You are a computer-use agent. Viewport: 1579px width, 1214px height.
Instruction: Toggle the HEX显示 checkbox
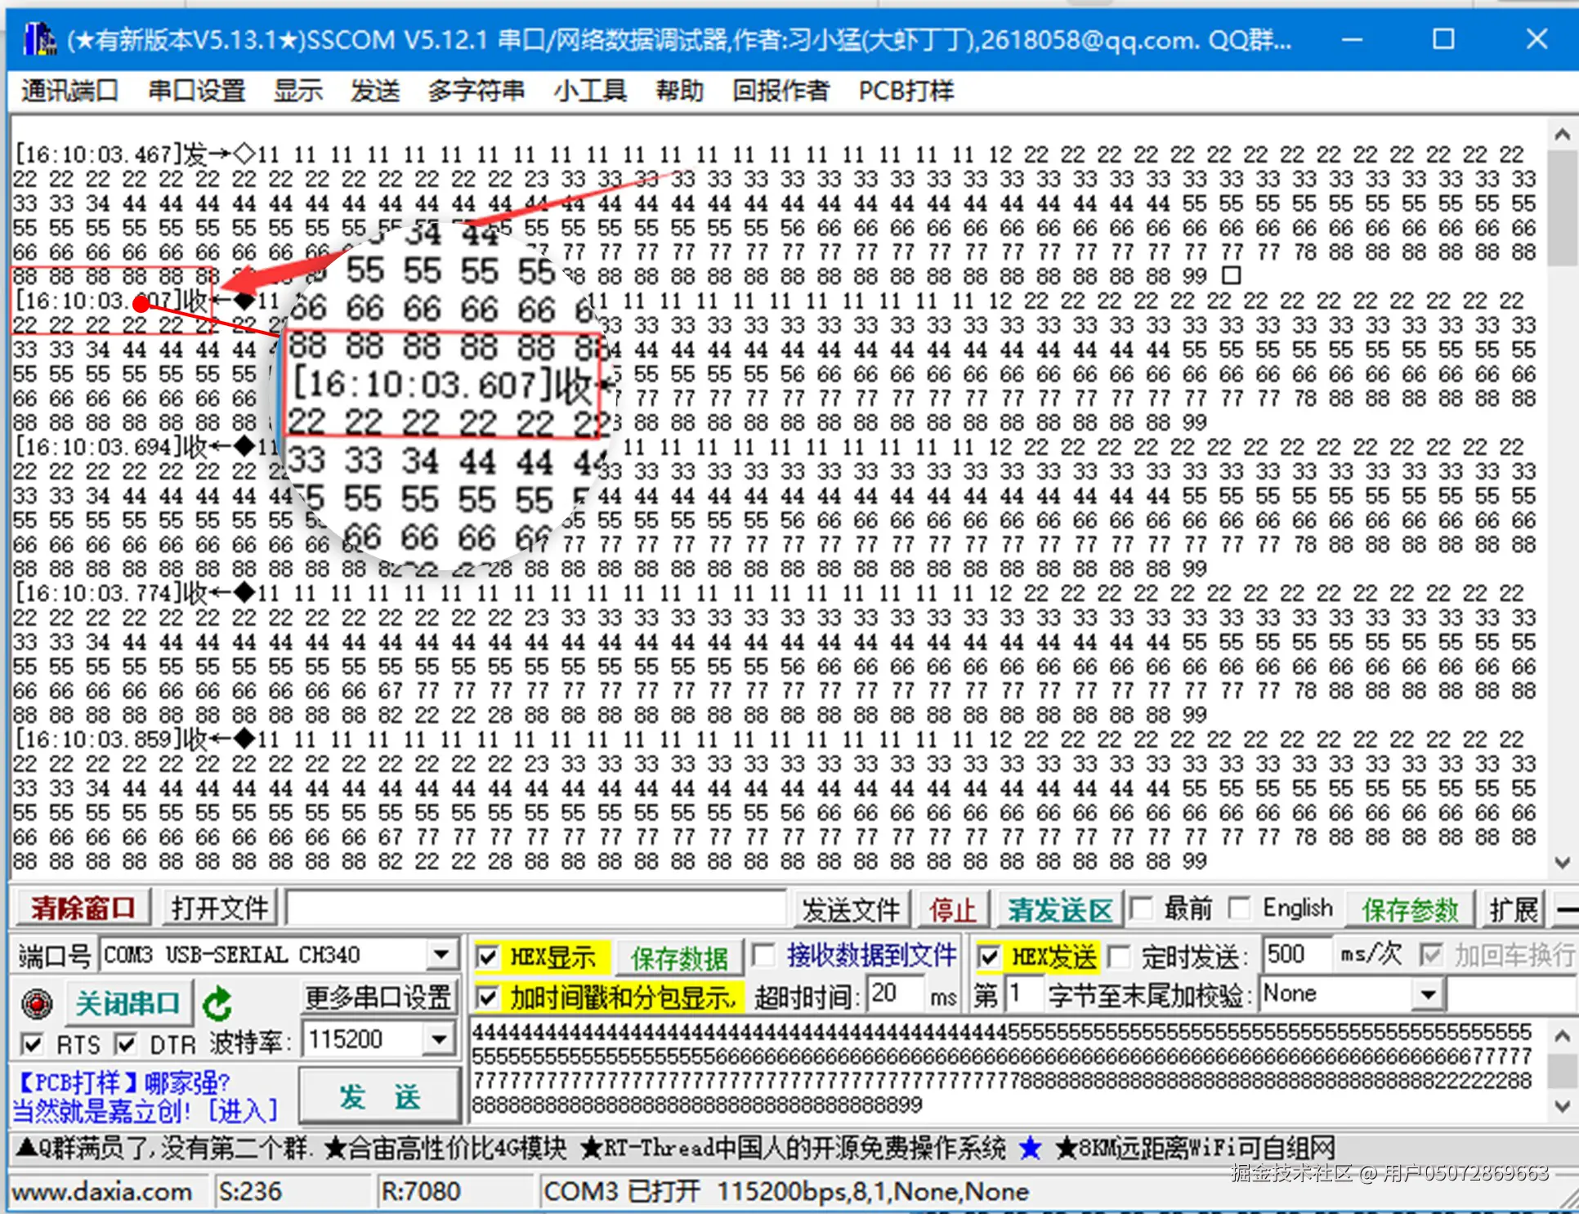(x=488, y=956)
